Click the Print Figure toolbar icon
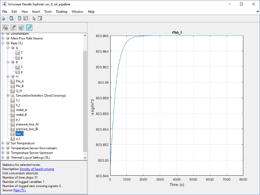This screenshot has width=260, height=195. click(3, 19)
